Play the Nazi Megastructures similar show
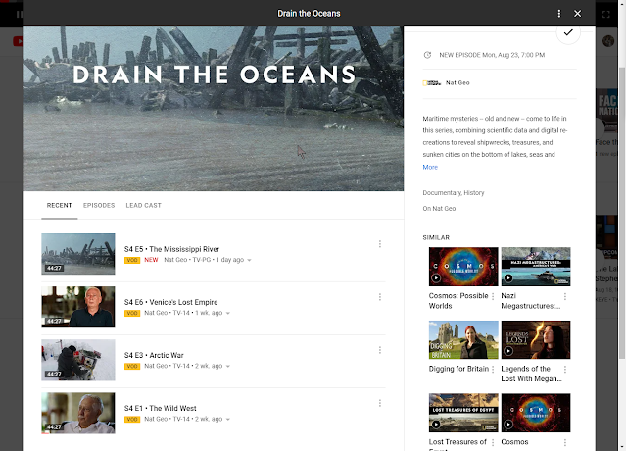 (x=536, y=267)
